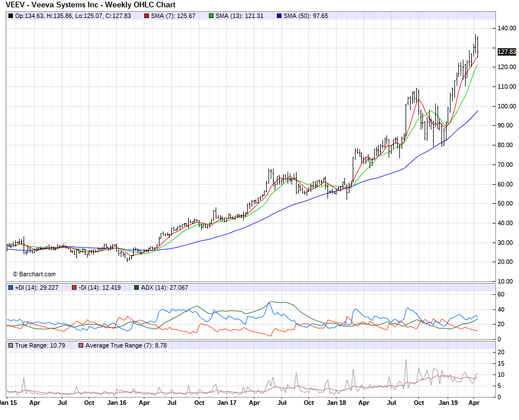
Task: Click the black OHLC legend swatch
Action: click(x=11, y=16)
